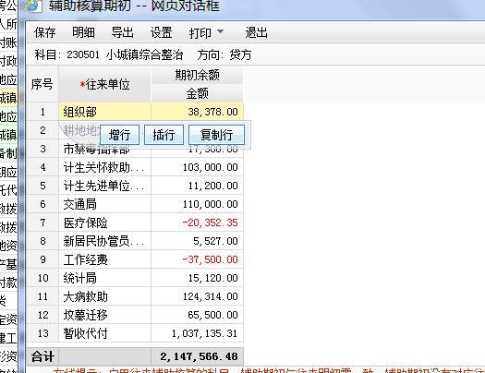Click the 增行 button
Screen dimensions: 485x373
pyautogui.click(x=120, y=135)
